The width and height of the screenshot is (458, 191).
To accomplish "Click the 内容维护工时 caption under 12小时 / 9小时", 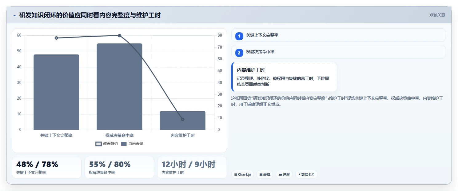I will pos(173,173).
